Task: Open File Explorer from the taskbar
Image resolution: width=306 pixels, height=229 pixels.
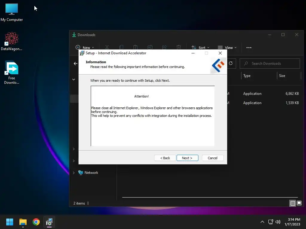Action: pyautogui.click(x=23, y=222)
